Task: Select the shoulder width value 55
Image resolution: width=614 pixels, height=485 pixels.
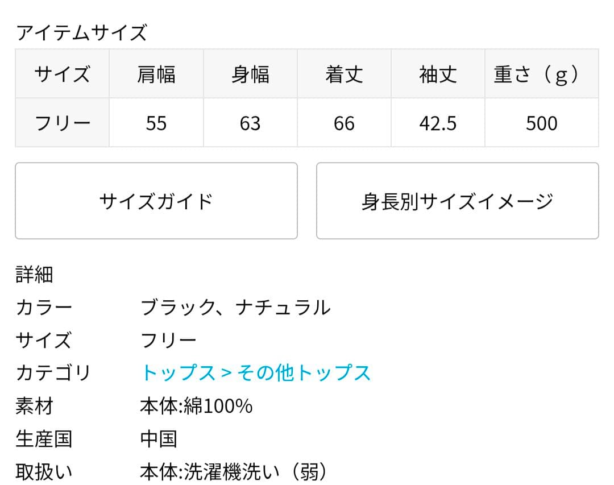Action: [156, 123]
